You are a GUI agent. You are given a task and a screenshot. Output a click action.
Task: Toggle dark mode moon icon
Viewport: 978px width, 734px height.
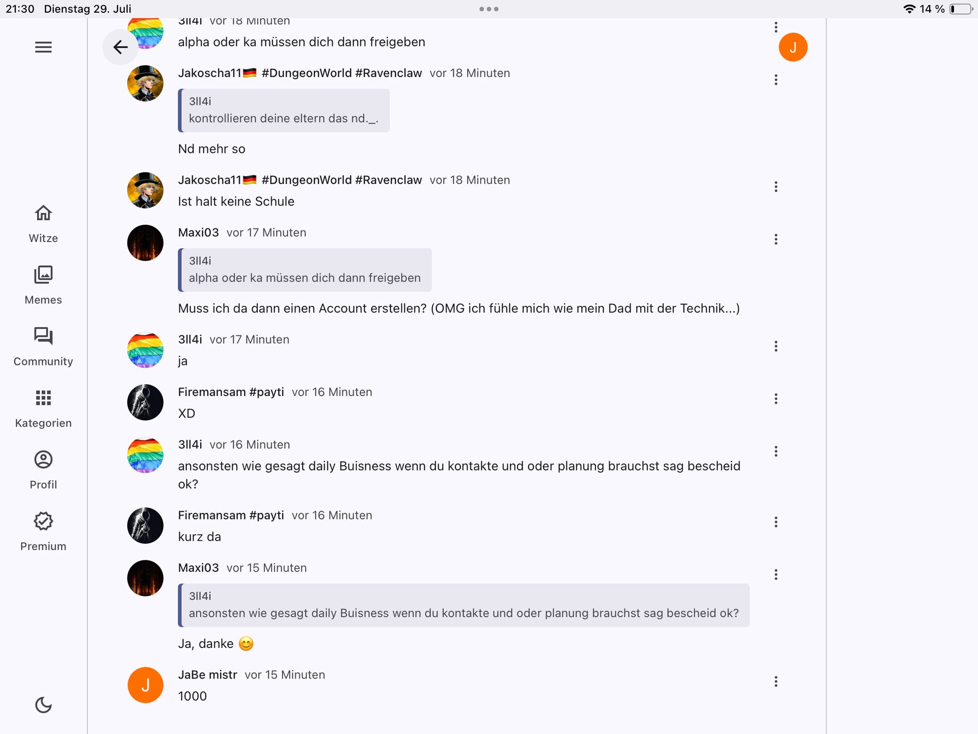43,705
